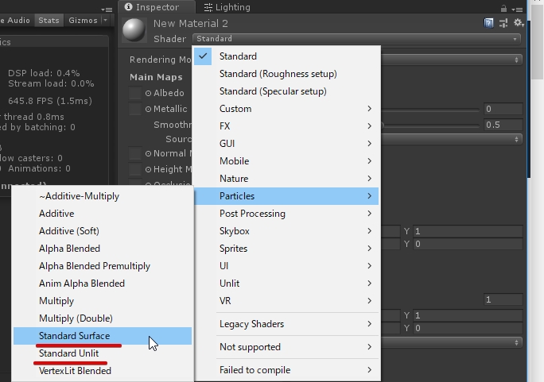
Task: Select Standard Surface particle shader
Action: coord(103,336)
